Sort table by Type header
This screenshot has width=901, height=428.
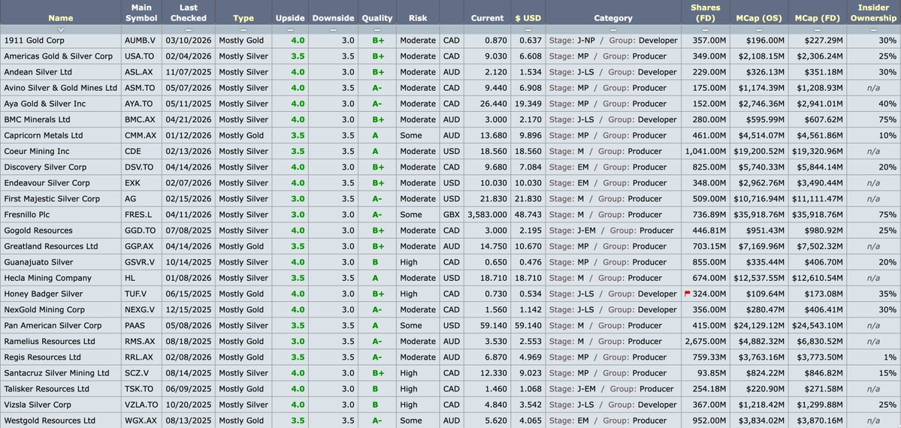click(243, 18)
